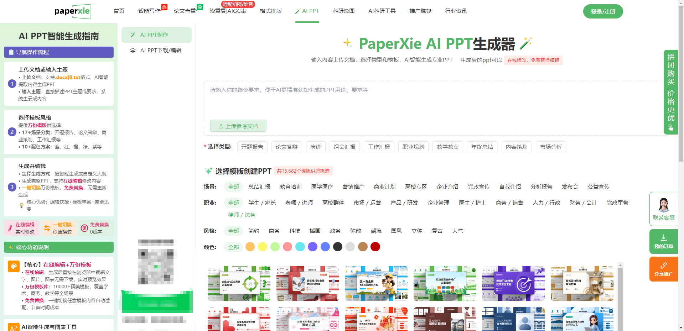The height and width of the screenshot is (331, 684).
Task: Click the 一键切换 swap arrows icon
Action: pos(47,228)
